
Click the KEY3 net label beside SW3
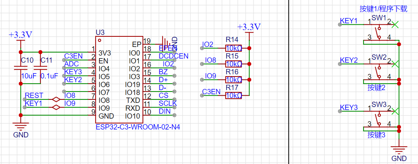(349, 107)
